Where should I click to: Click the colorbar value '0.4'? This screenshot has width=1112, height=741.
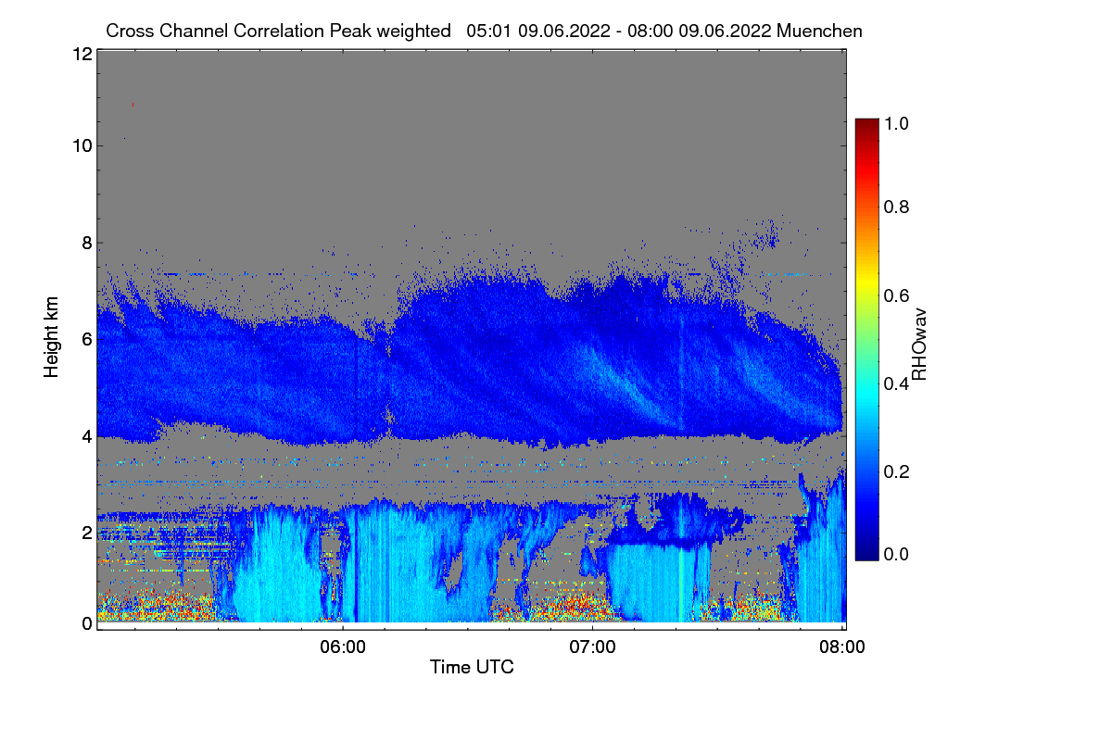(897, 383)
